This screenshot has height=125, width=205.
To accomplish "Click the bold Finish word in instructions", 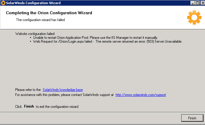I will (x=29, y=106).
